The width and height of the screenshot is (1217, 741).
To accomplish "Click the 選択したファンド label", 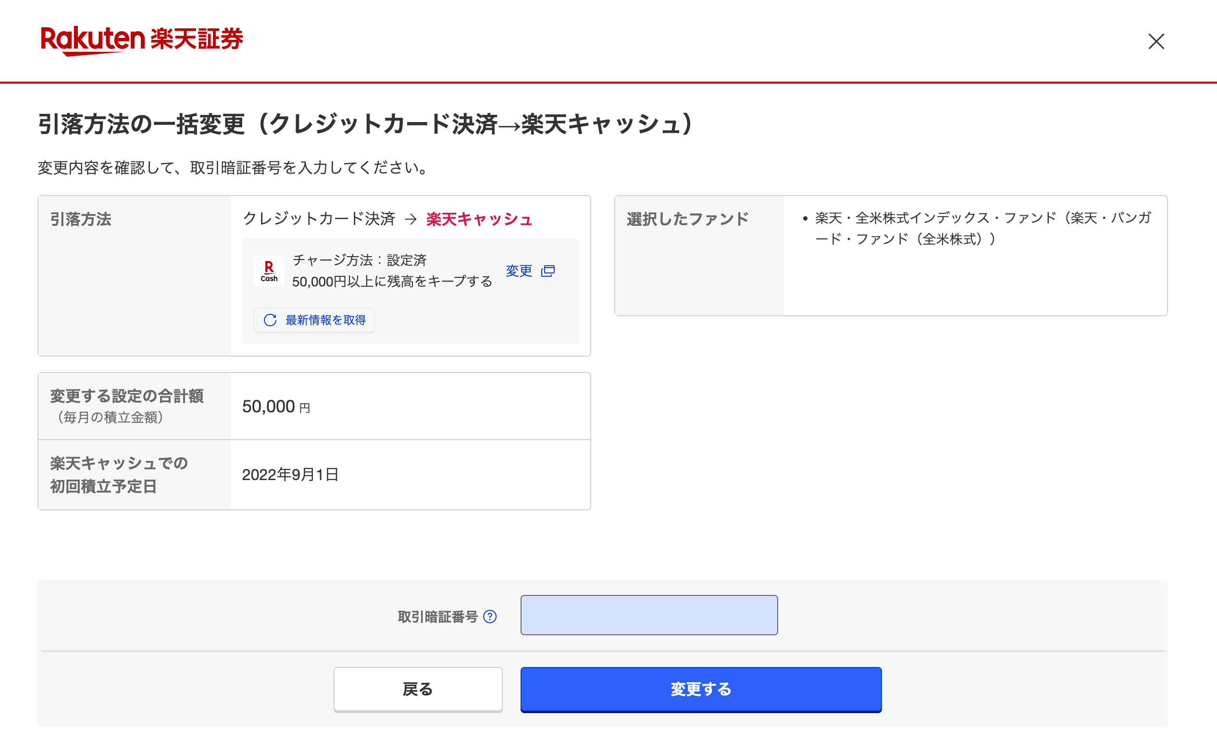I will (x=687, y=219).
